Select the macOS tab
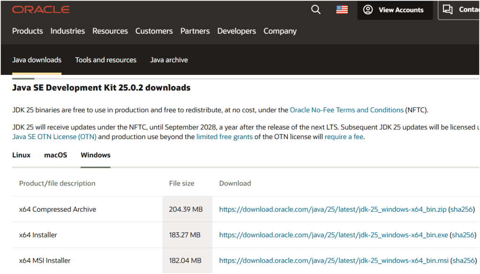The image size is (480, 274). tap(55, 155)
